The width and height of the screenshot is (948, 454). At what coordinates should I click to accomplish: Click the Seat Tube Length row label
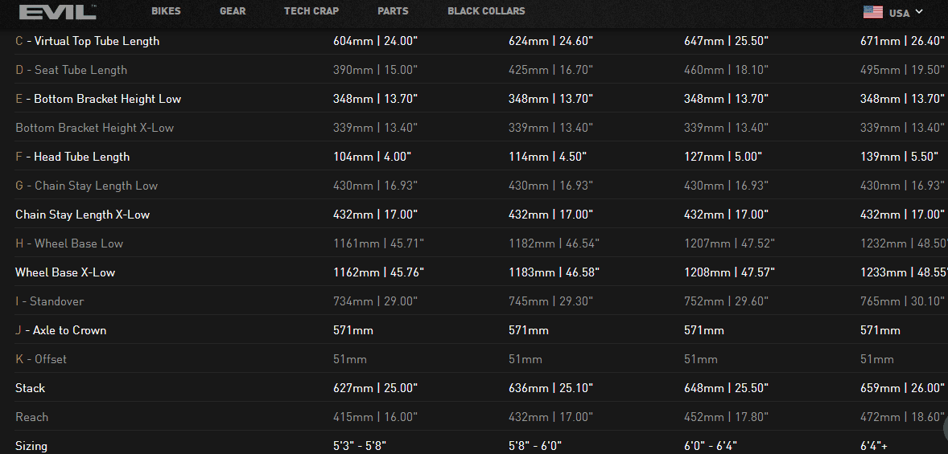[x=72, y=70]
